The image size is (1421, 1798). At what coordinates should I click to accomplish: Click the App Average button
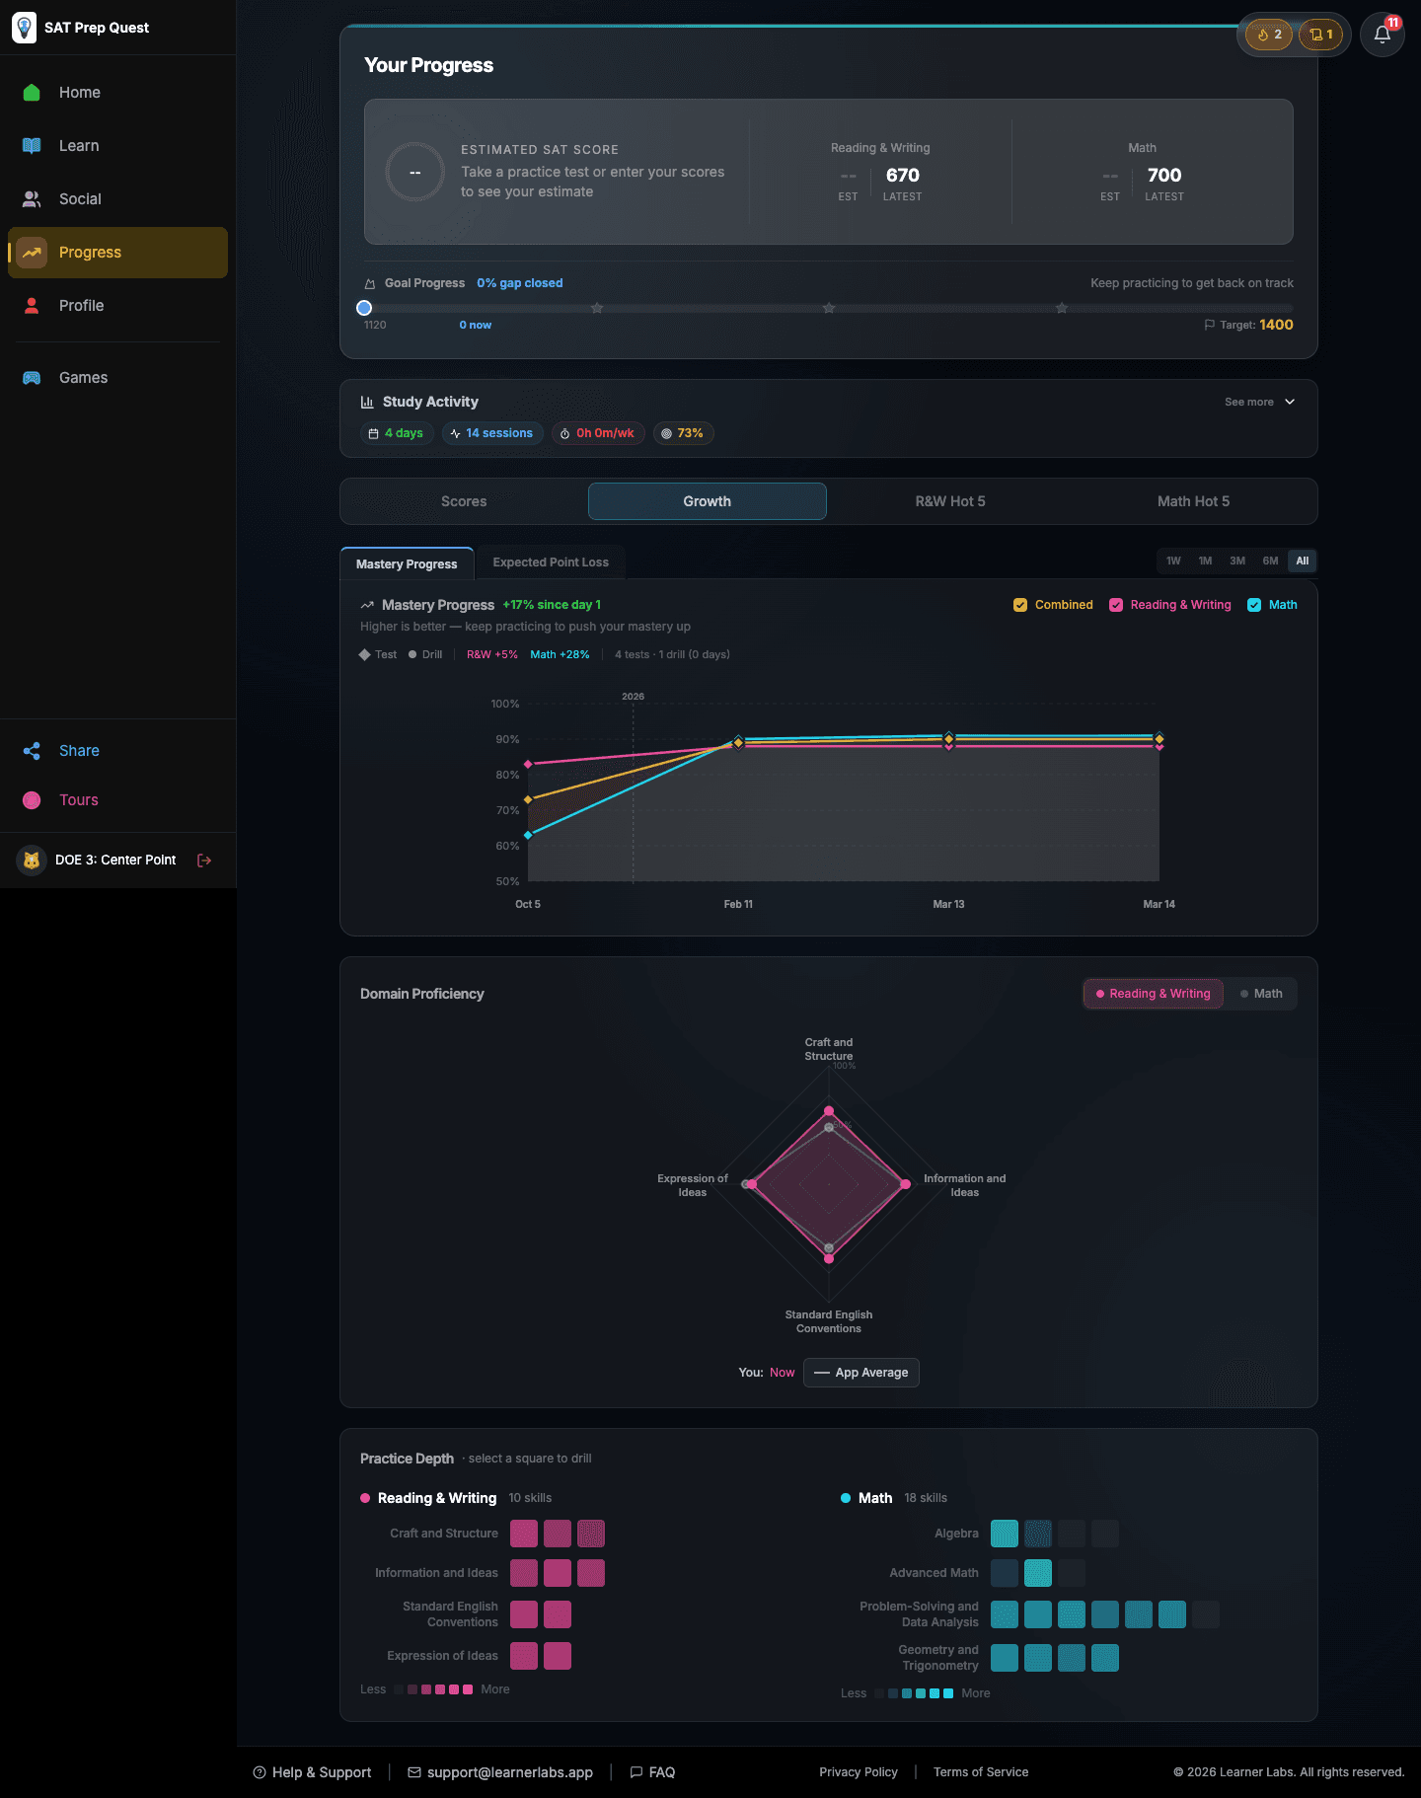pyautogui.click(x=860, y=1373)
